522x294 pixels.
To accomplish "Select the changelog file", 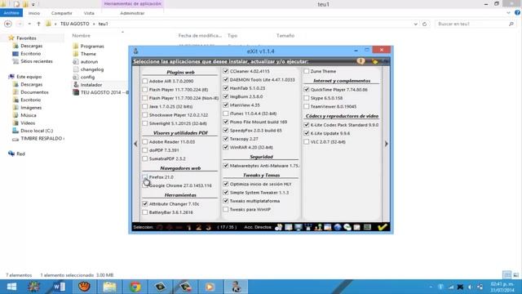I will pyautogui.click(x=92, y=69).
